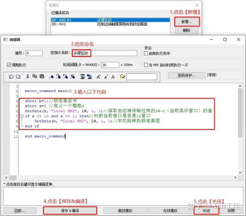Click the 关闭 button at bottom
The width and height of the screenshot is (246, 216).
206,211
